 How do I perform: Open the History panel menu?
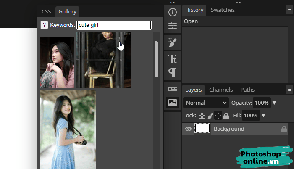coord(289,10)
